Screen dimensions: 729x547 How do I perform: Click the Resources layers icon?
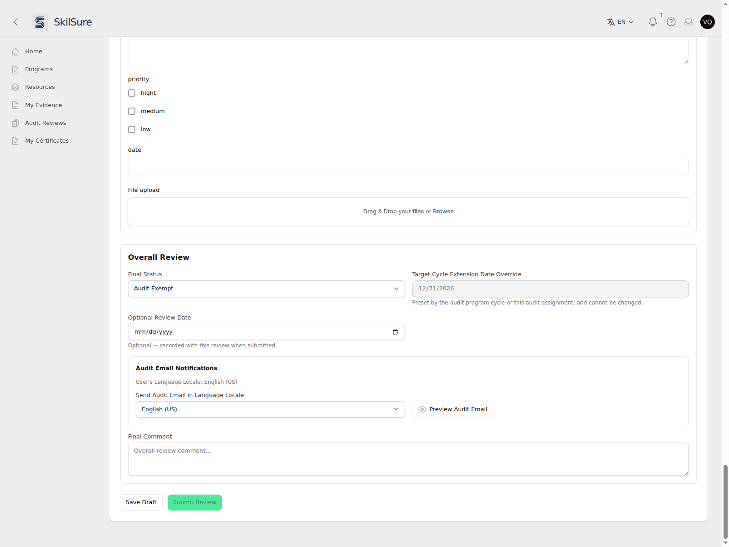click(15, 87)
